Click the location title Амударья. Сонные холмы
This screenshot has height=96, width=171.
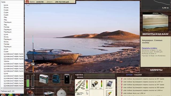tap(152, 42)
